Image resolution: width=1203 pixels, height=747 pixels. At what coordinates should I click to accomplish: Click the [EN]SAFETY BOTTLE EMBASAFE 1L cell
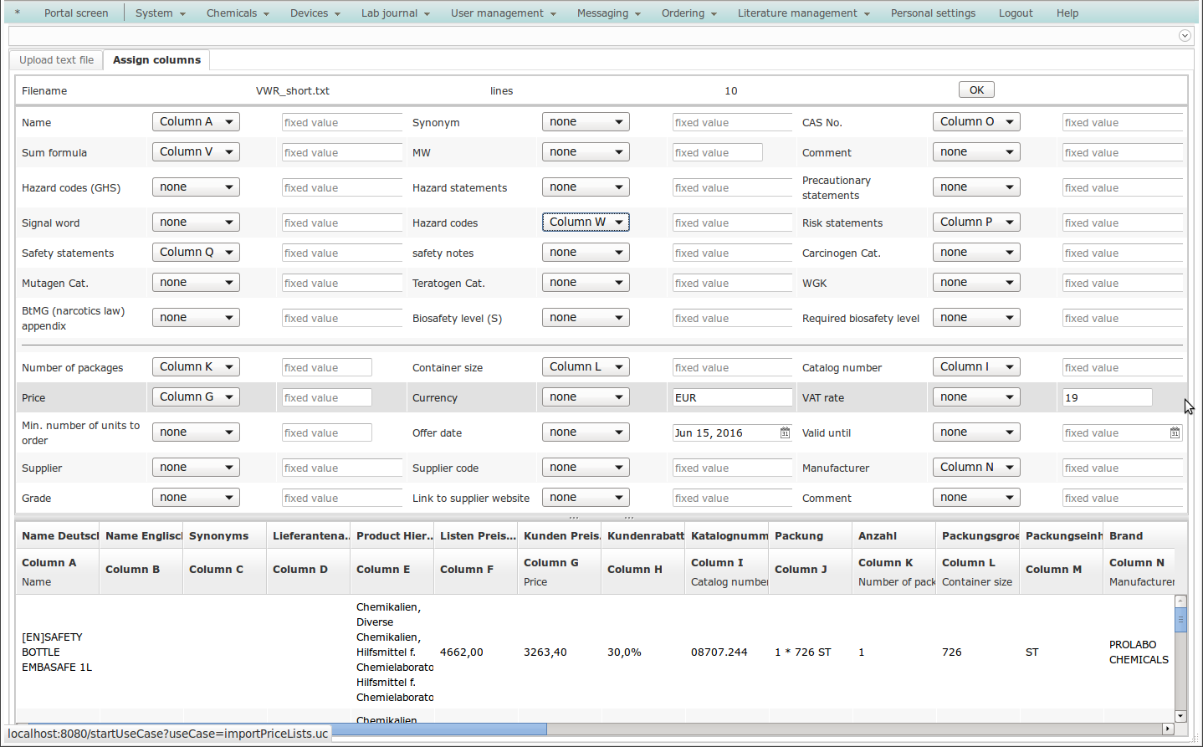[57, 652]
